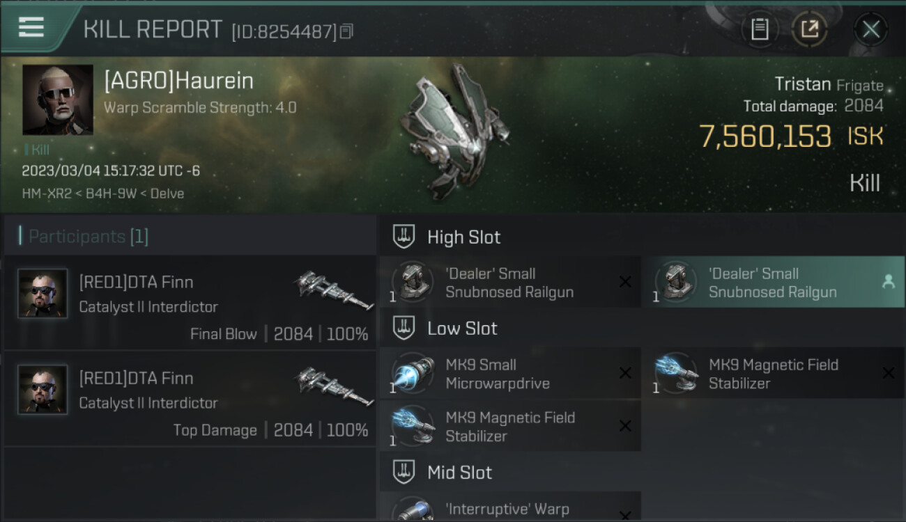906x522 pixels.
Task: Select the highlighted 'Dealer' Small Snubnosed Railgun
Action: (x=773, y=282)
